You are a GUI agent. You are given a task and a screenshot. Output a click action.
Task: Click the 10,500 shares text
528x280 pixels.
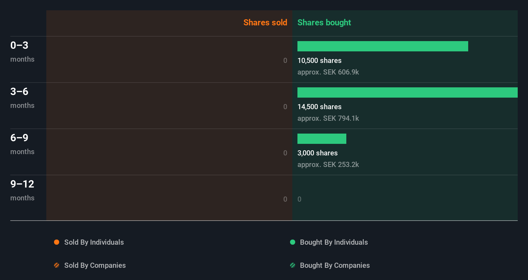319,60
